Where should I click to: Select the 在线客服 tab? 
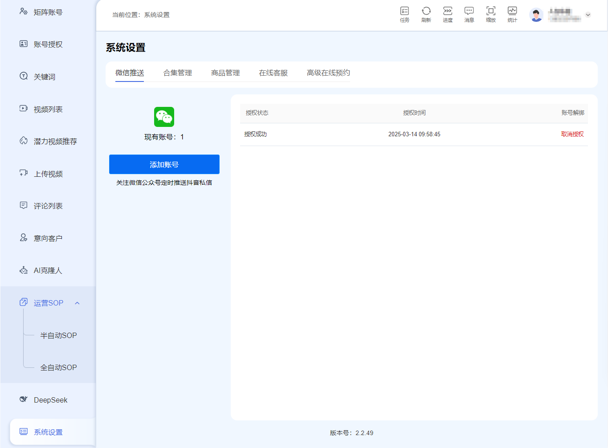tap(273, 73)
